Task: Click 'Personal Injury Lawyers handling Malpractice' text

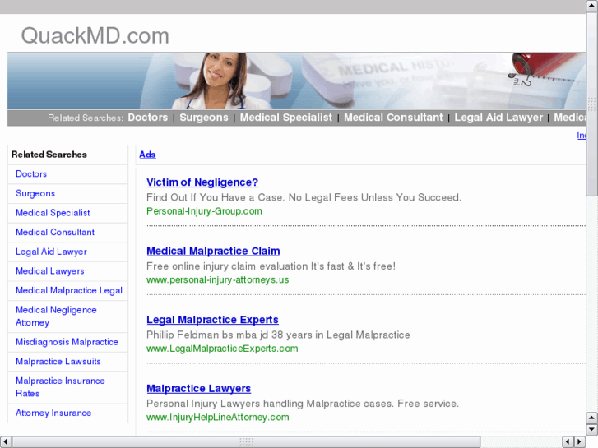Action: (303, 404)
